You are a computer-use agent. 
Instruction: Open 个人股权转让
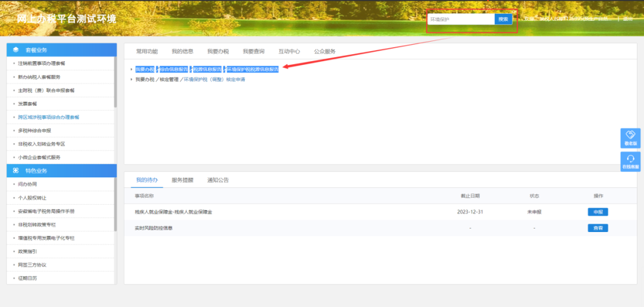[x=32, y=198]
